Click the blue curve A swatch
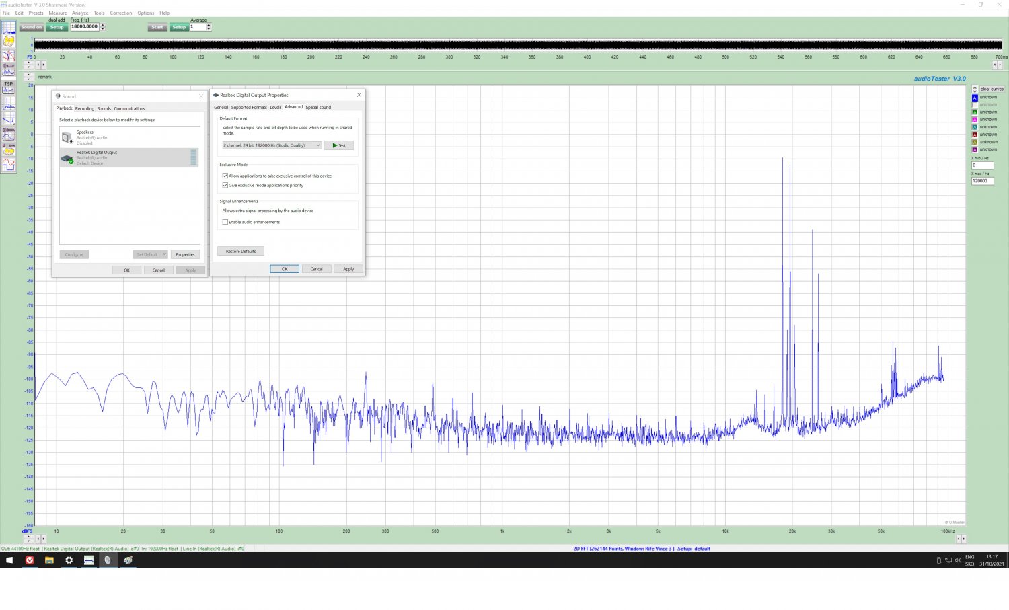1009x610 pixels. pos(975,98)
